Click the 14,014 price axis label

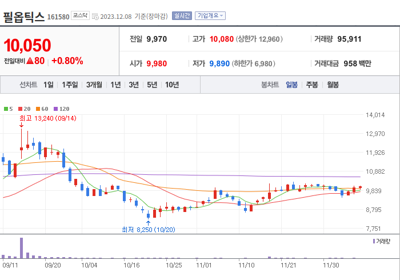(375, 115)
